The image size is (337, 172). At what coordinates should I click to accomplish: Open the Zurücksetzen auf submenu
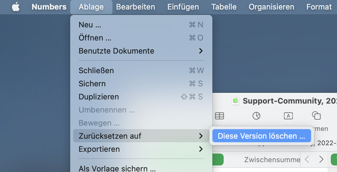pyautogui.click(x=141, y=136)
